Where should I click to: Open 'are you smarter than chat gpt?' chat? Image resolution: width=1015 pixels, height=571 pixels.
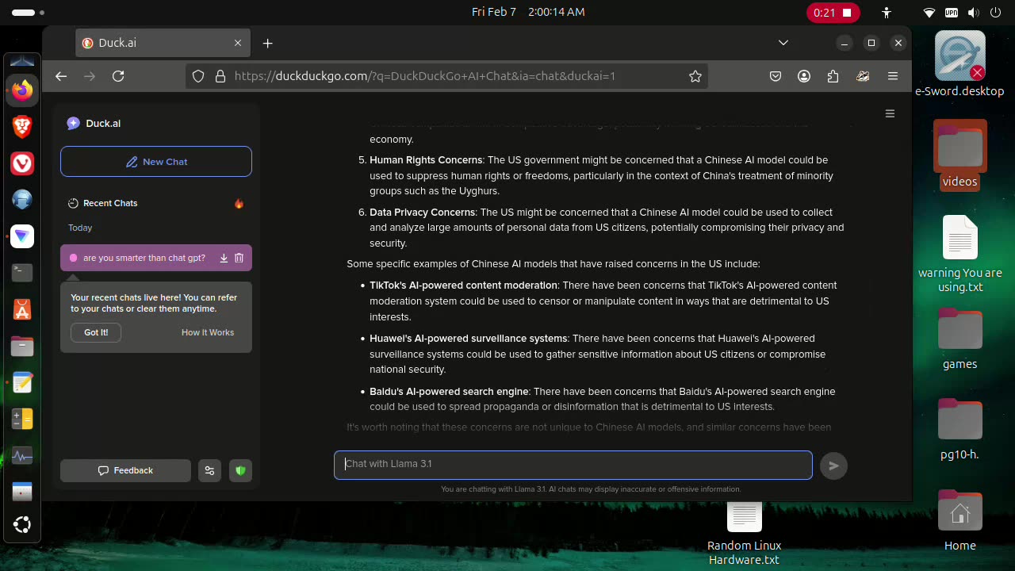[144, 258]
